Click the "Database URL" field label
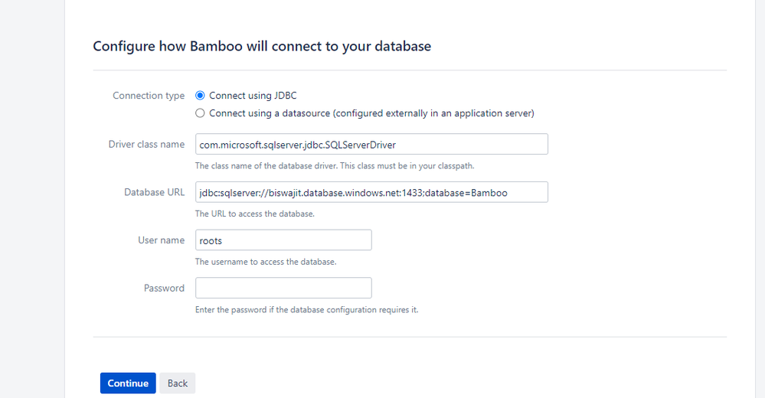This screenshot has height=398, width=765. [154, 192]
